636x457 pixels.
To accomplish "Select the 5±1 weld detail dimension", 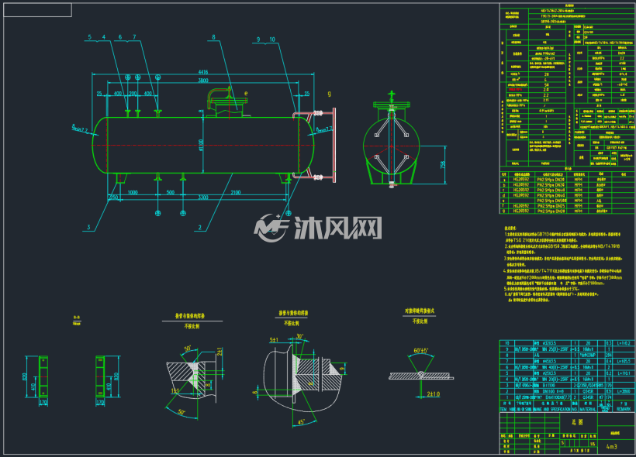I will [274, 340].
